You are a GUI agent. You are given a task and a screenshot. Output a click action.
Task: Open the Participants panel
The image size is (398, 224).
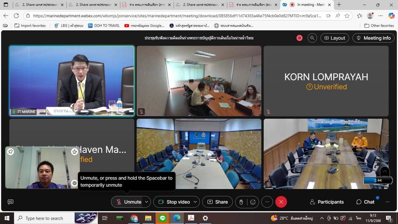[327, 202]
